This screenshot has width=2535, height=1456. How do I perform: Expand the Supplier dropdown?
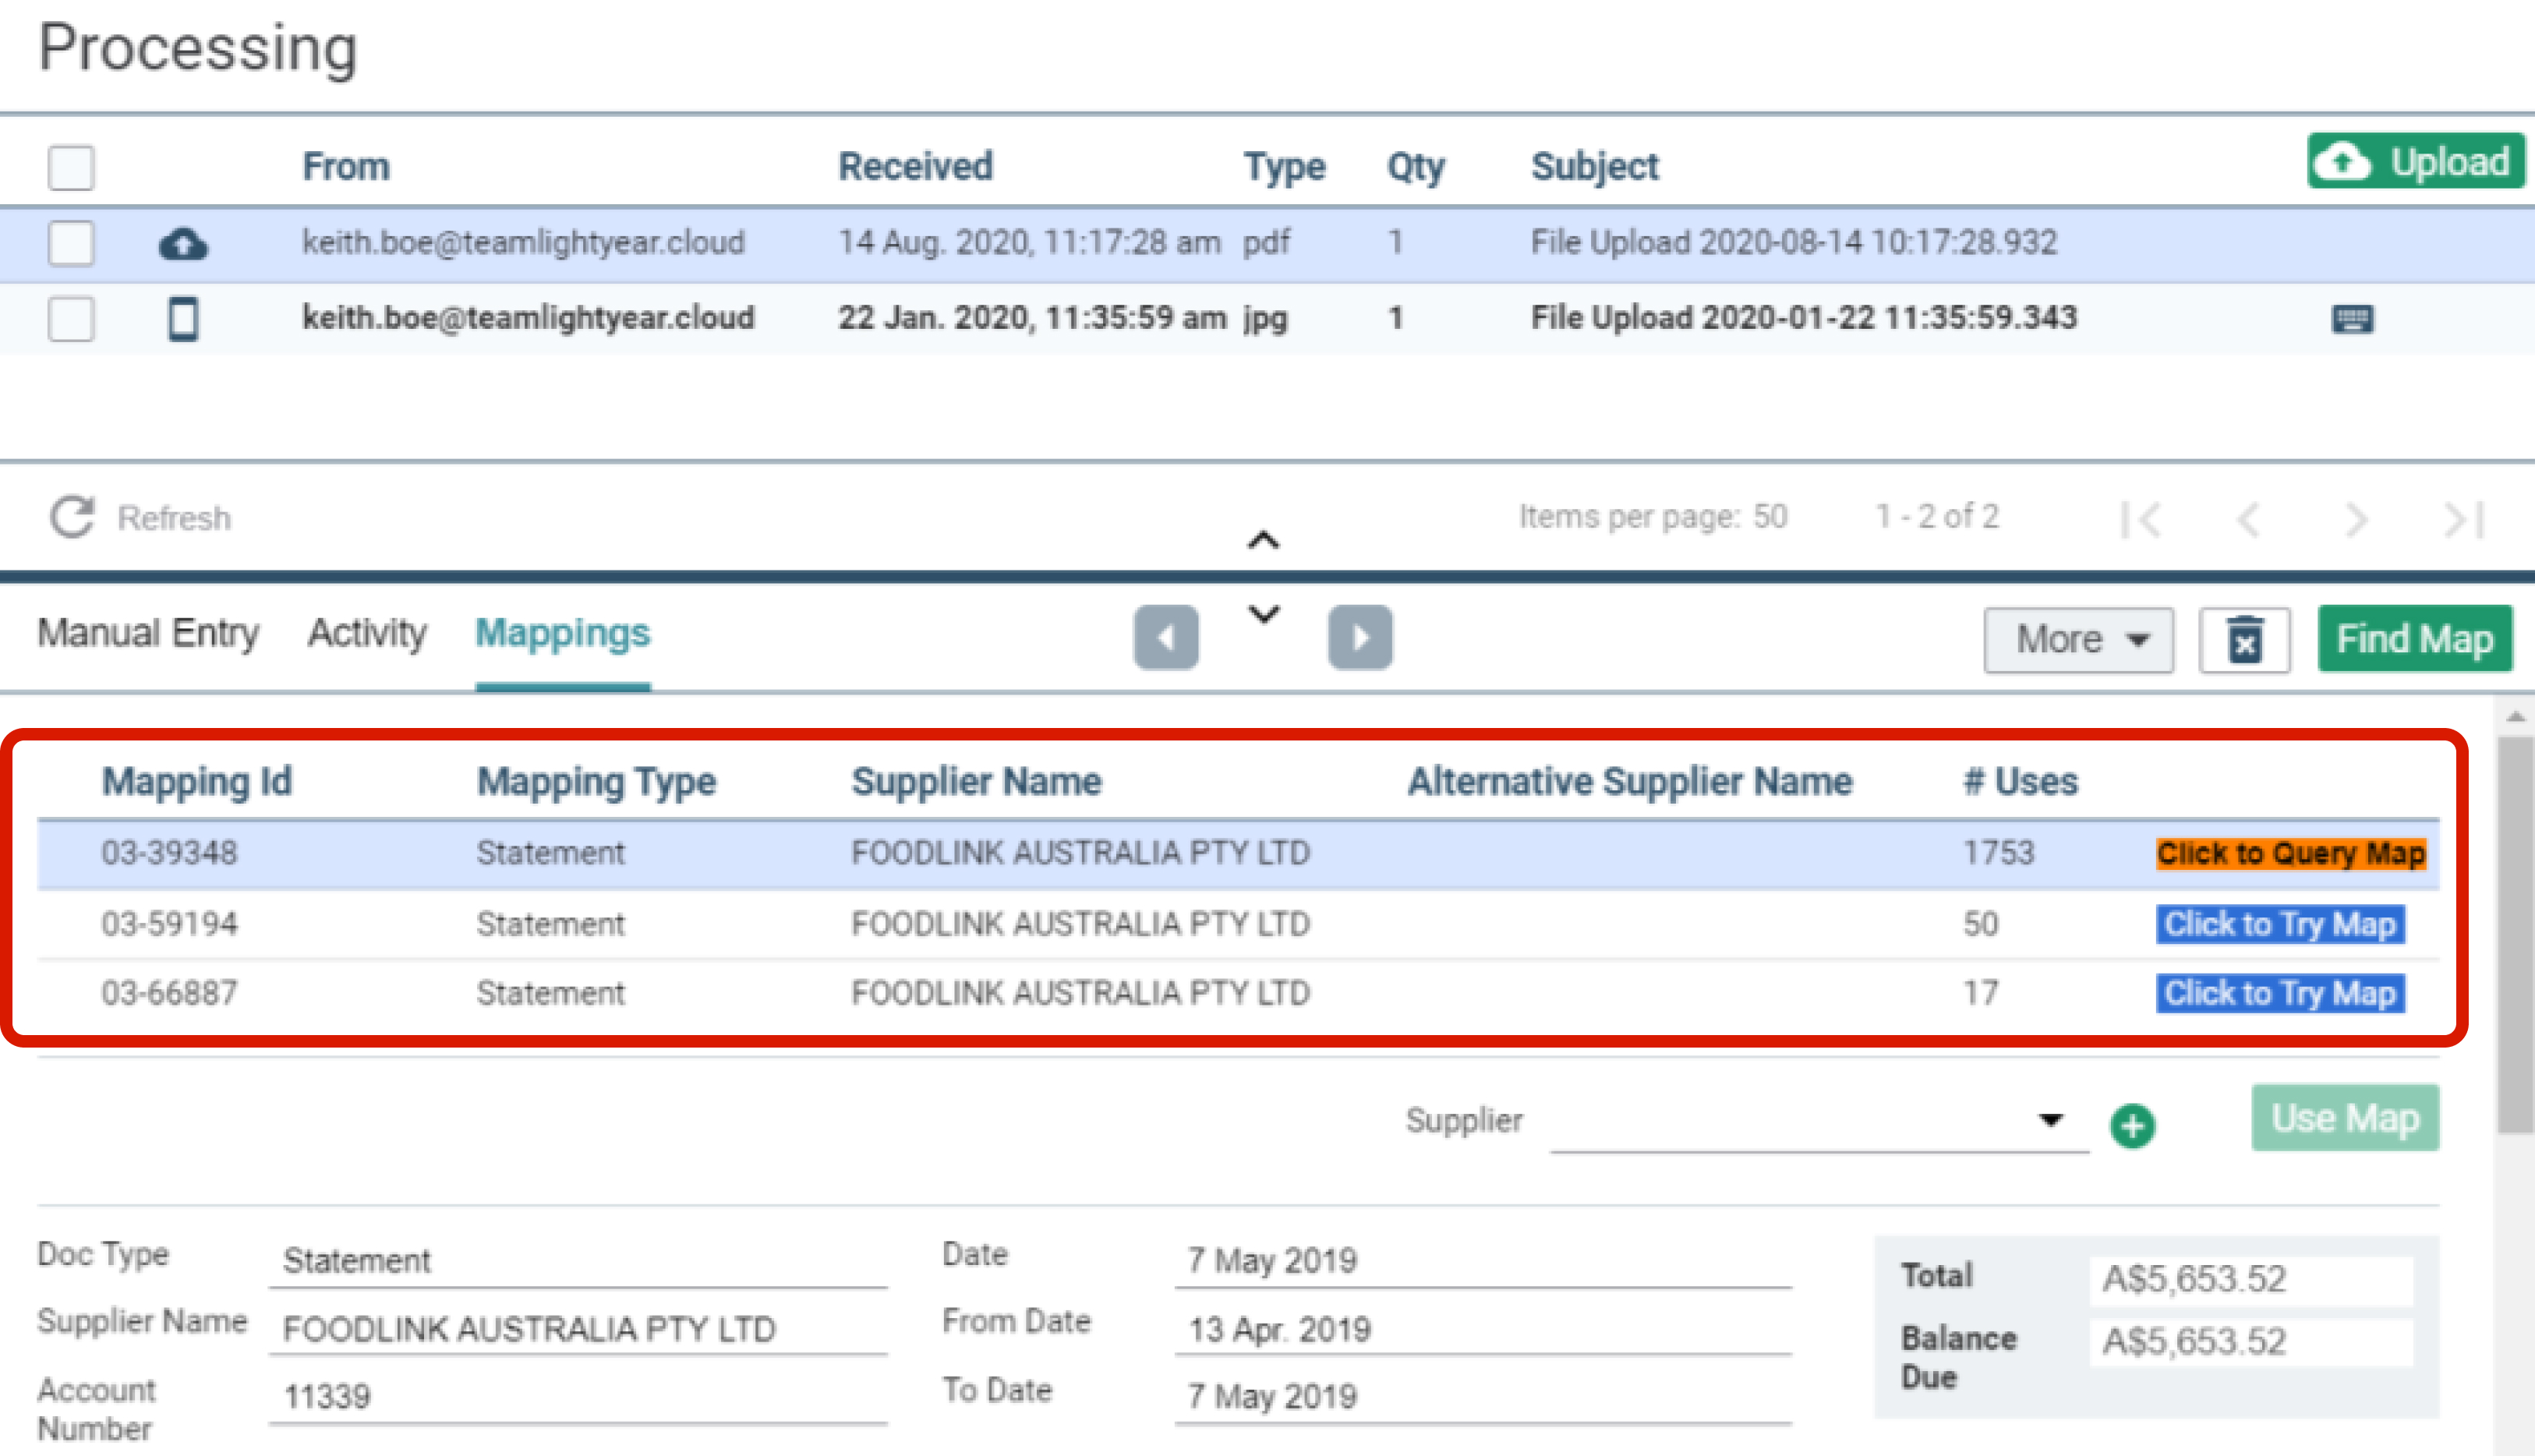click(x=2050, y=1120)
